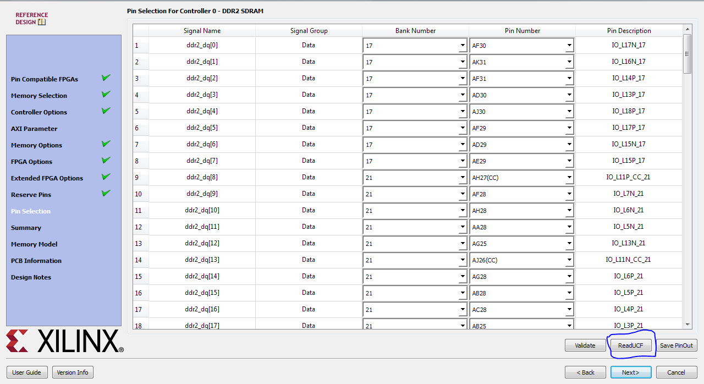Cancel the pin selection wizard
The width and height of the screenshot is (704, 384).
(676, 372)
